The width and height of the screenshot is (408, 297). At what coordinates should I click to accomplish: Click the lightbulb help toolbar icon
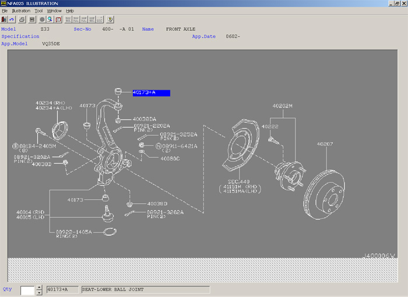111,19
